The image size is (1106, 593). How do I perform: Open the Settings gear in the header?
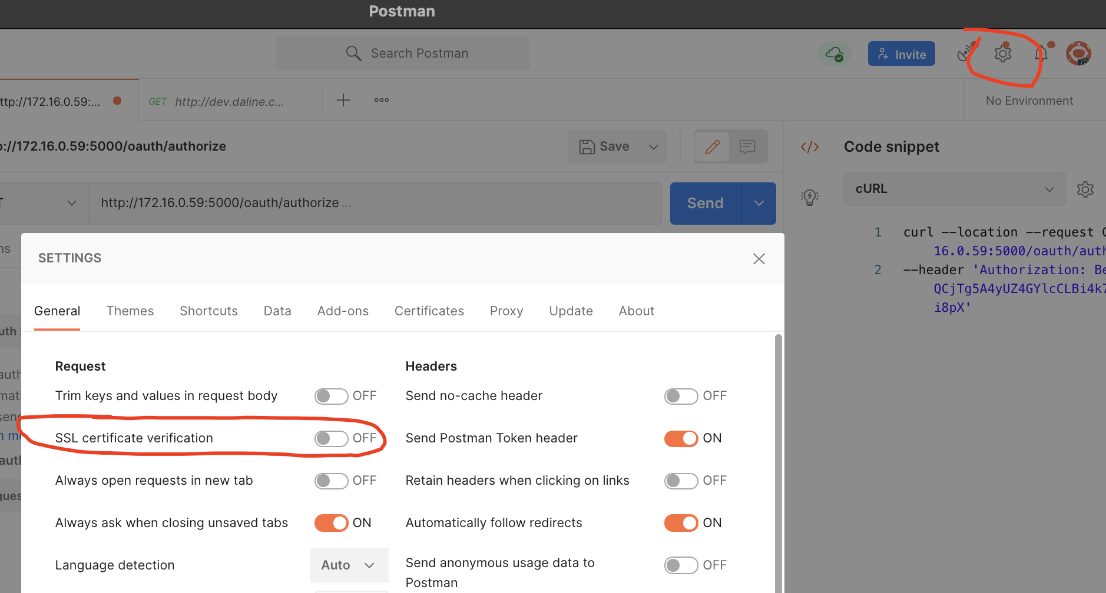tap(1002, 54)
